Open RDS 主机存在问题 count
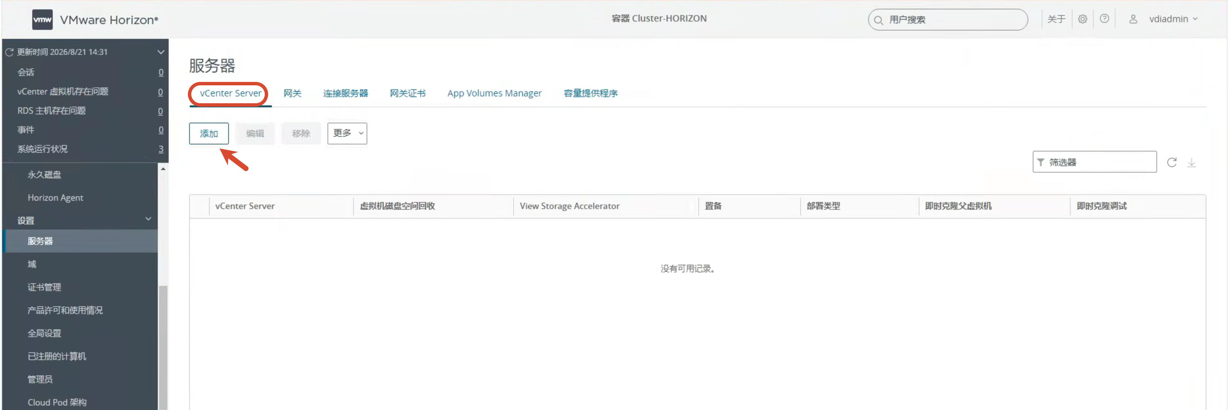The width and height of the screenshot is (1229, 410). point(161,110)
